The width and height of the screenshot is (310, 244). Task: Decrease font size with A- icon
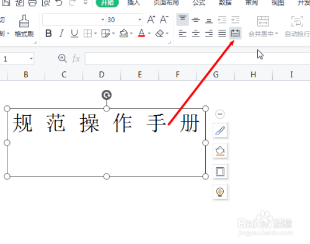[164, 19]
